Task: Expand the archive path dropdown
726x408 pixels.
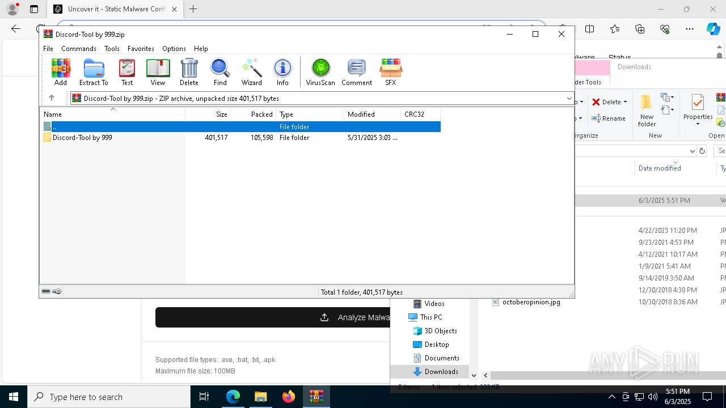Action: tap(569, 99)
